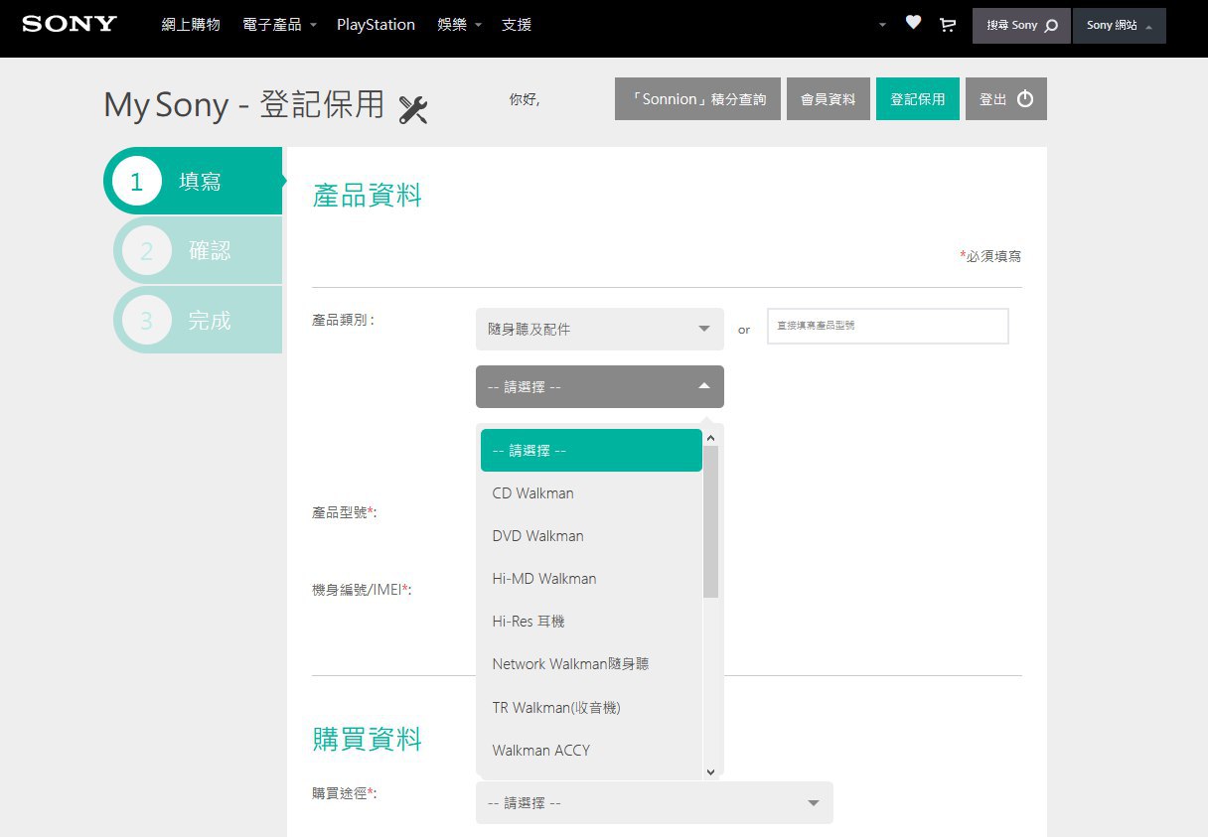This screenshot has width=1208, height=837.
Task: Choose Hi-Res 耳機 from the list
Action: pyautogui.click(x=591, y=622)
